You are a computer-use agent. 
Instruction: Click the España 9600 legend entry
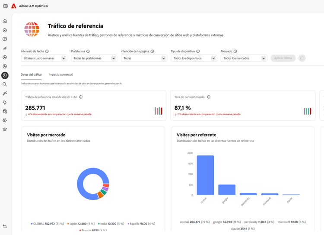click(x=141, y=224)
